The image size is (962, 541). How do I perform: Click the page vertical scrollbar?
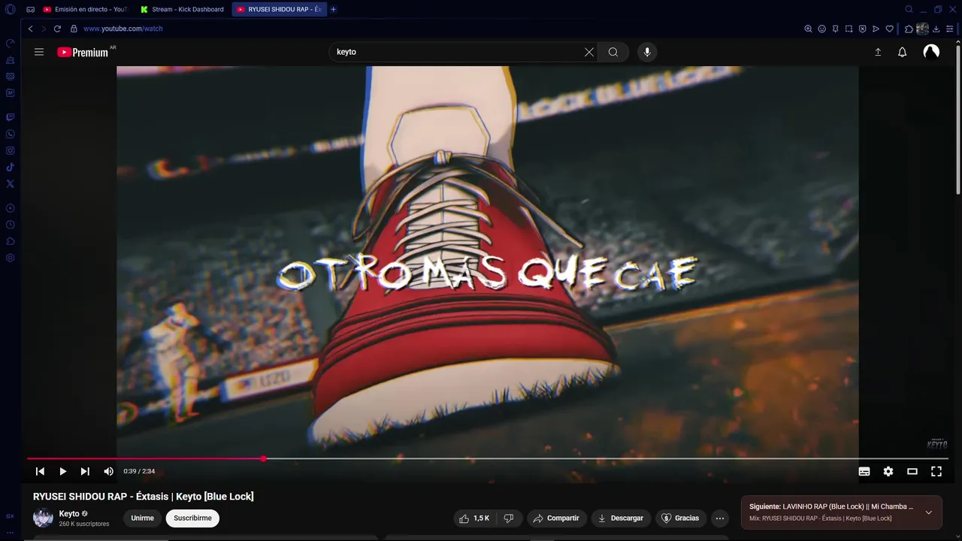957,119
